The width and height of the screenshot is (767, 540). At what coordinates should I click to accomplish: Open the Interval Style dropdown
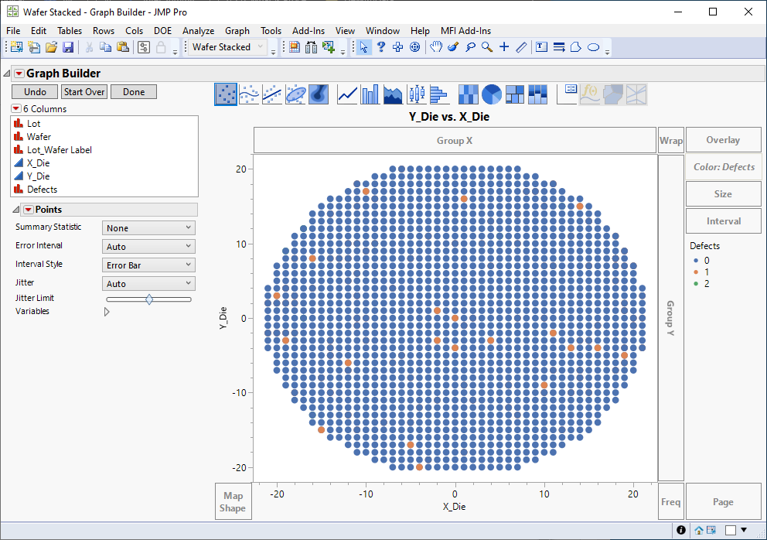(148, 265)
